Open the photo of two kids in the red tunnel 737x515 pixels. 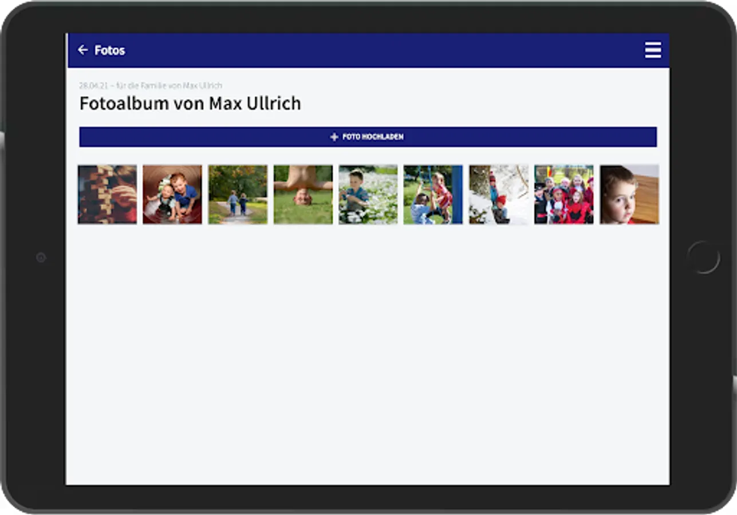[172, 195]
